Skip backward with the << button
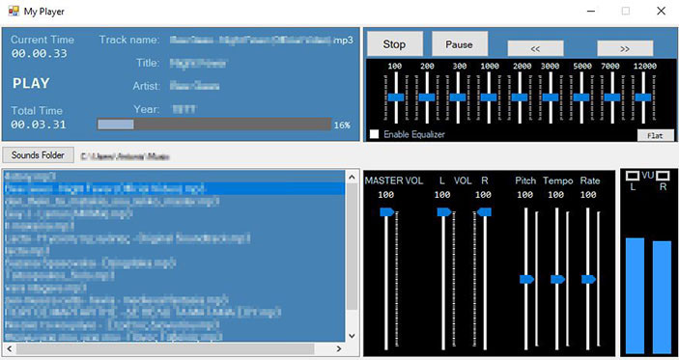 535,48
